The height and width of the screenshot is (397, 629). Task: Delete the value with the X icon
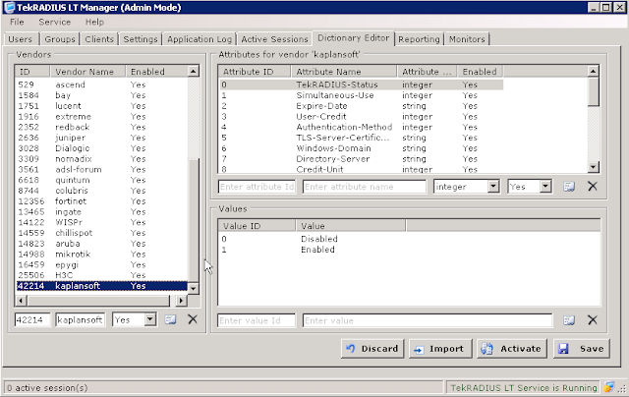point(593,320)
